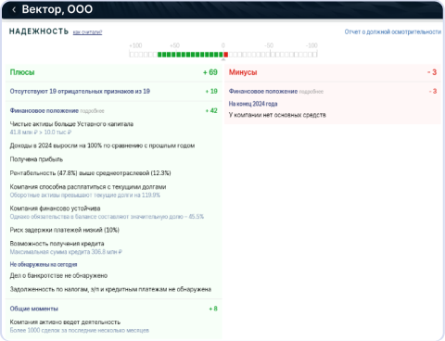Screen dimensions: 445x341
Task: Click 'Компания финансово устойчива' line
Action: pyautogui.click(x=55, y=208)
